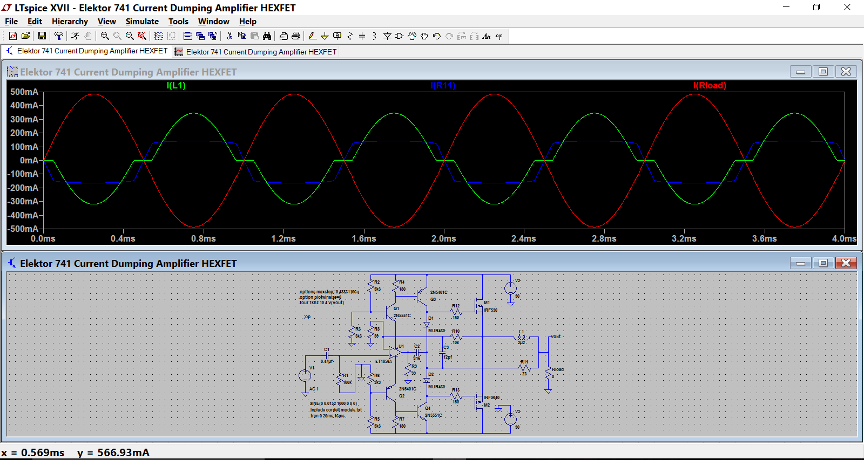Open a file with the folder icon

pyautogui.click(x=25, y=36)
